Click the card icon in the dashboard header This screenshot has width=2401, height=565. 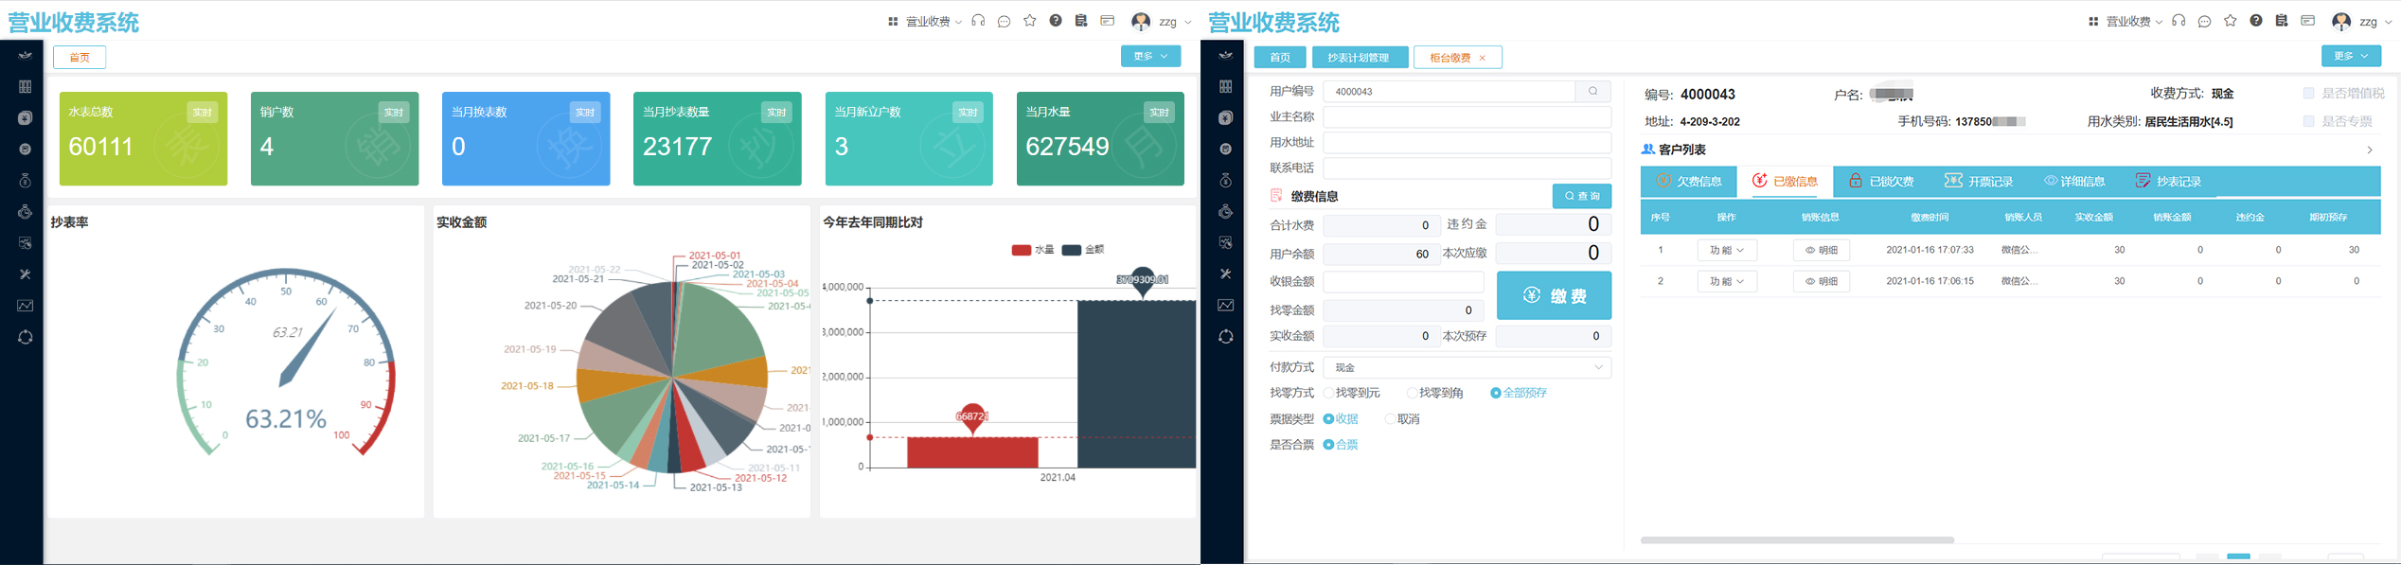(x=1108, y=21)
